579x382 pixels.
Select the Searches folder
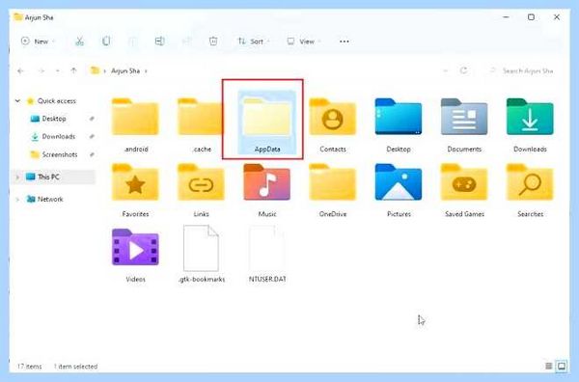[x=530, y=190]
